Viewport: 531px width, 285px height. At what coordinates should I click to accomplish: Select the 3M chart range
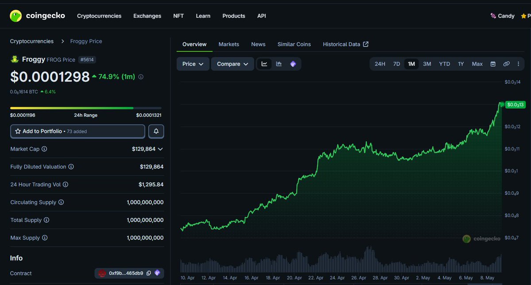point(427,64)
